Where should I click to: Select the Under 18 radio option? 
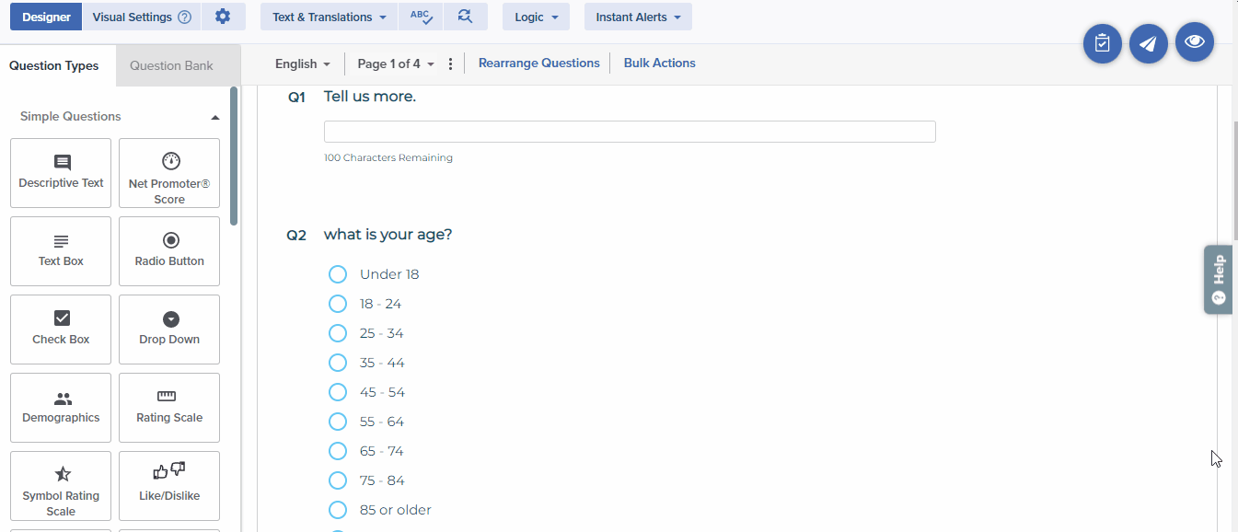[x=338, y=274]
